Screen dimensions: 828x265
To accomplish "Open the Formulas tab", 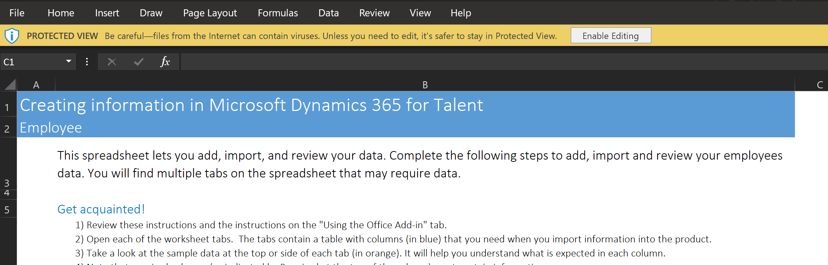I will [278, 13].
